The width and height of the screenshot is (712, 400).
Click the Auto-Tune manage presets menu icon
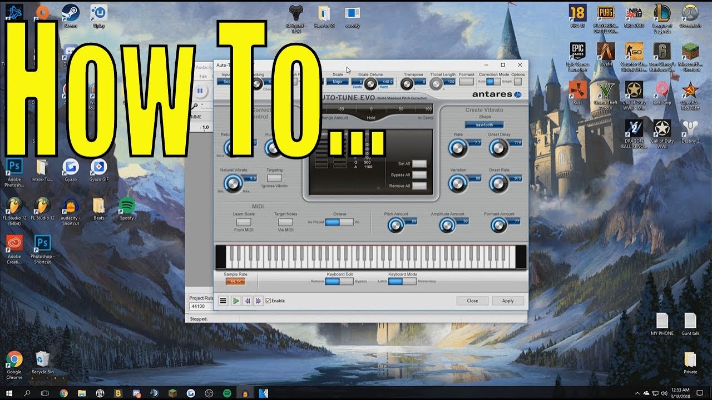click(x=223, y=301)
